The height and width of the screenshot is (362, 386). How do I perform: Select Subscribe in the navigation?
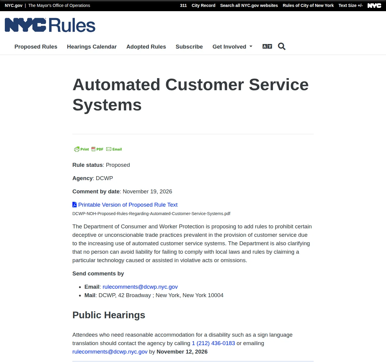tap(189, 47)
